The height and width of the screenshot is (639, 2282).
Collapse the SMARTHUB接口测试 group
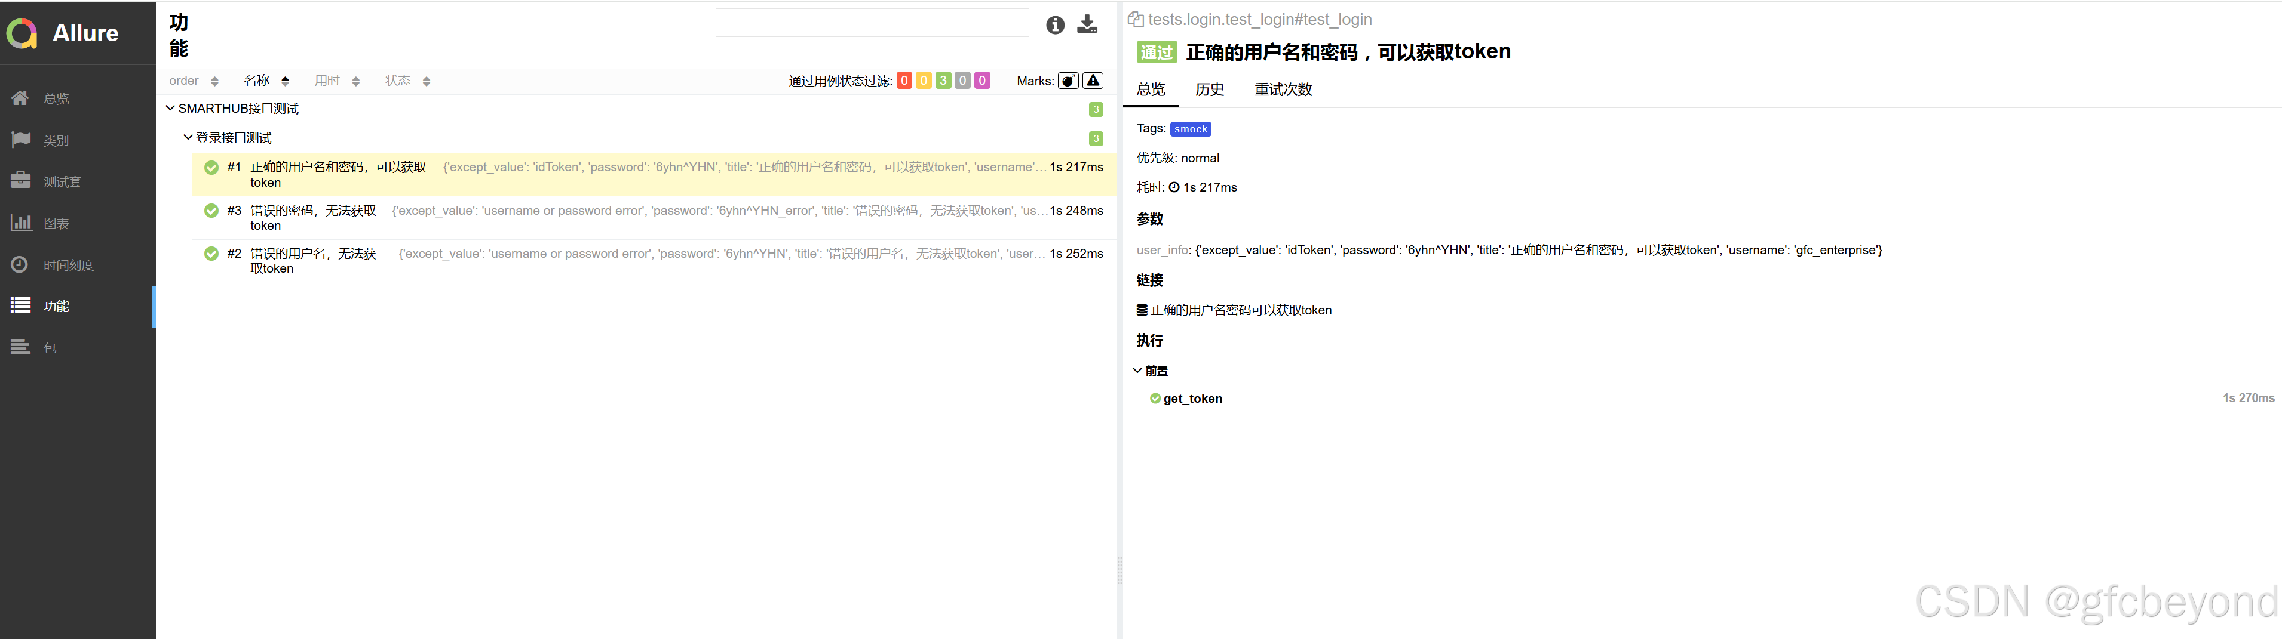click(170, 108)
